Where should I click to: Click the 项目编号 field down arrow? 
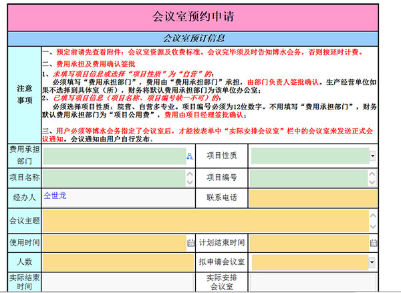point(372,182)
